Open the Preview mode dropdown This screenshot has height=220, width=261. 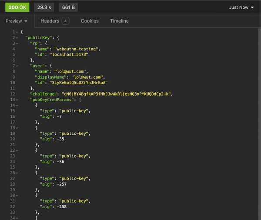pyautogui.click(x=17, y=21)
